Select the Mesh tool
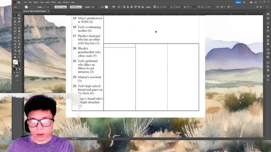This screenshot has width=271, height=152. [15, 44]
